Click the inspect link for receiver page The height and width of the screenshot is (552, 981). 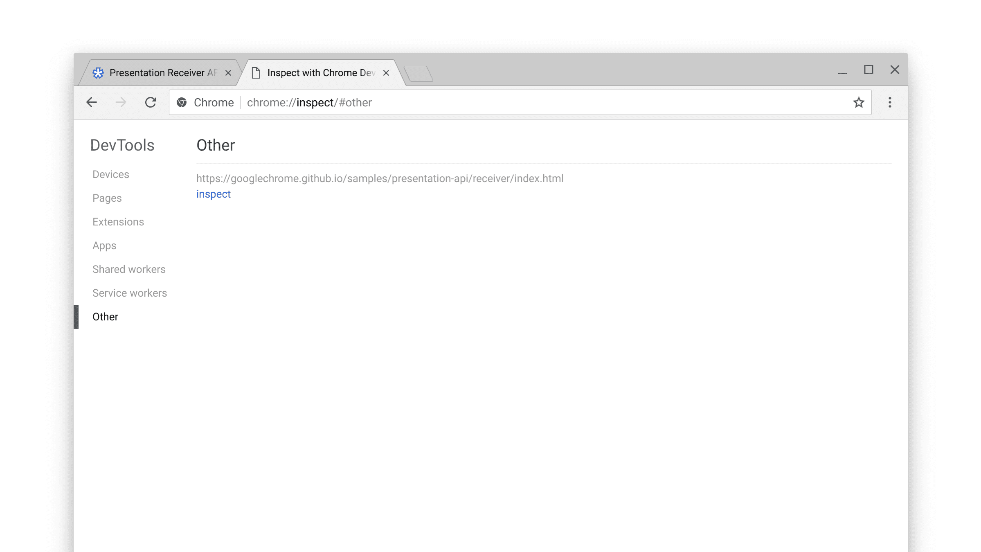(213, 194)
